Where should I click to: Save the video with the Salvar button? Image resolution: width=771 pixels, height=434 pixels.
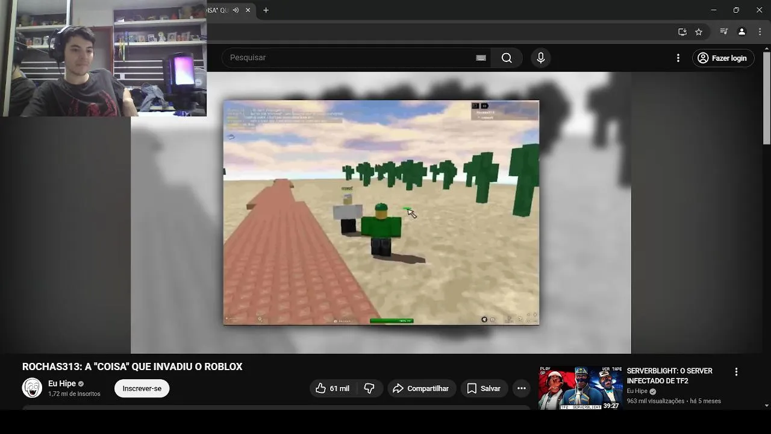tap(484, 389)
